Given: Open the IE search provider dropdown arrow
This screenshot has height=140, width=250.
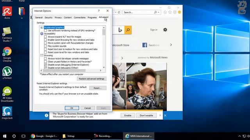Looking at the screenshot, I should point(159,12).
